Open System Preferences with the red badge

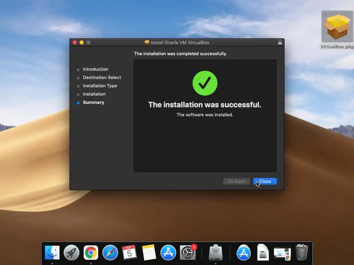click(x=188, y=253)
